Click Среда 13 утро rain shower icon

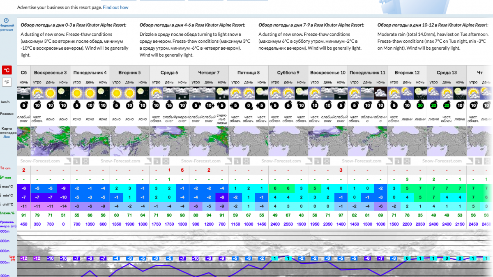pyautogui.click(x=433, y=92)
